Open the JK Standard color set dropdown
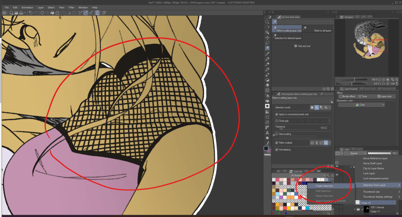Viewport: 402px width, 217px height. [x=299, y=176]
